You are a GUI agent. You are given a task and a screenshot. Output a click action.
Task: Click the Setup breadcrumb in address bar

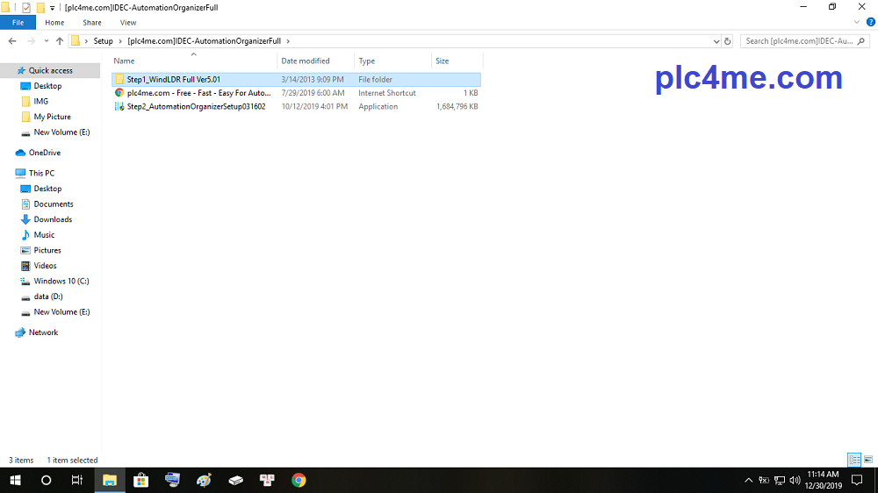point(103,41)
